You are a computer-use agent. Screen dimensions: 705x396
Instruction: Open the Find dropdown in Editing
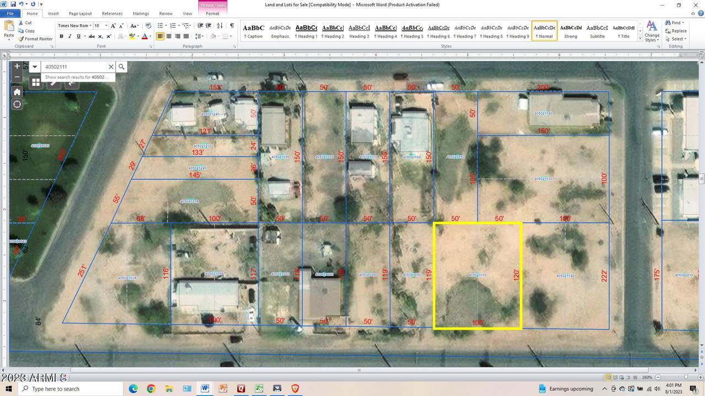coord(683,23)
